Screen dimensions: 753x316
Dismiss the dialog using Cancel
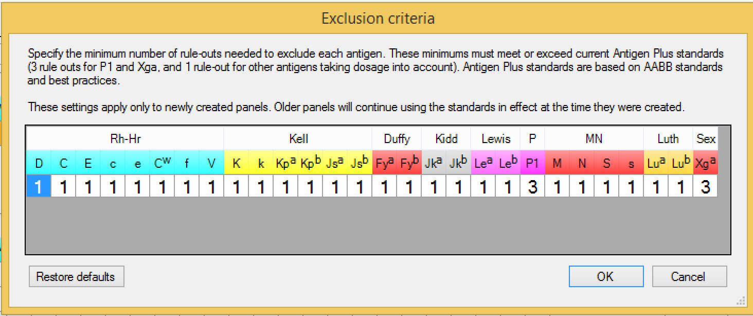689,276
